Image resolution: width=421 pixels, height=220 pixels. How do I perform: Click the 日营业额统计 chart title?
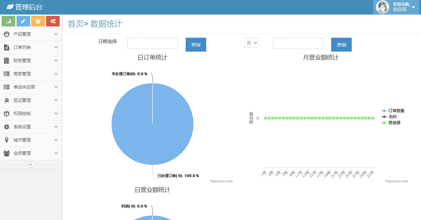(152, 190)
